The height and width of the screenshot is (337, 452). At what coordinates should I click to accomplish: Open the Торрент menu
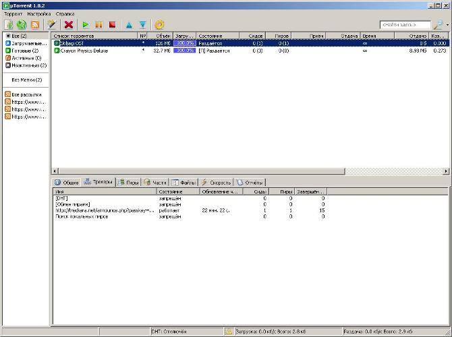tap(13, 14)
